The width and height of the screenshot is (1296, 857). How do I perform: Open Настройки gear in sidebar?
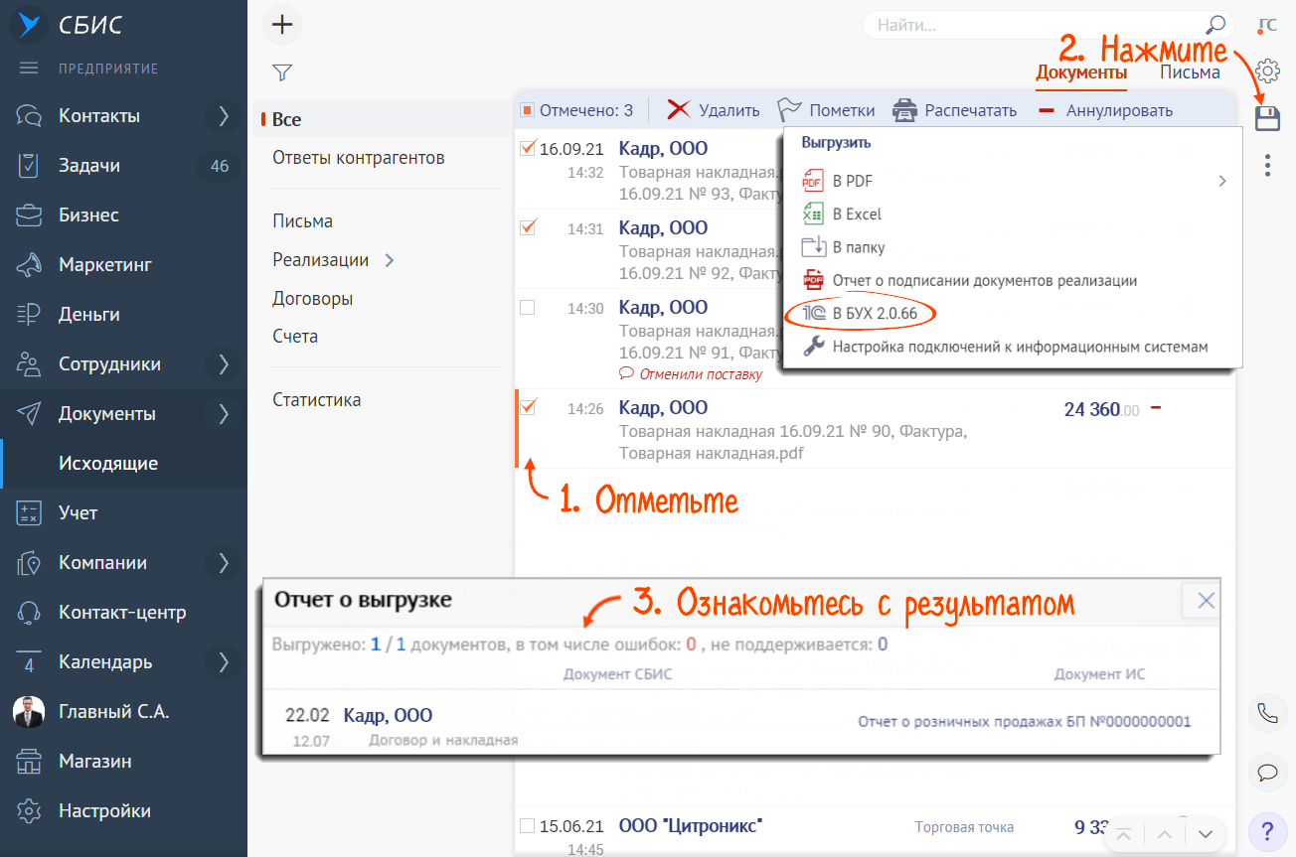pos(29,811)
